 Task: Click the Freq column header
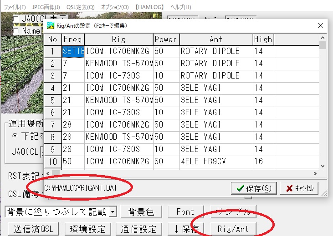click(73, 39)
